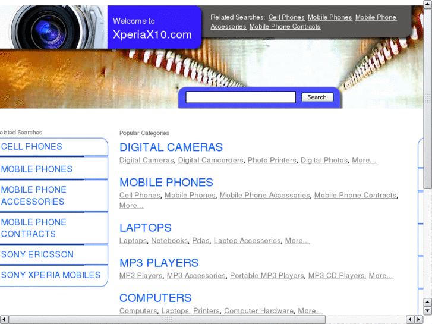This screenshot has height=324, width=432.
Task: Click Computers sublink under COMPUTERS
Action: [138, 311]
